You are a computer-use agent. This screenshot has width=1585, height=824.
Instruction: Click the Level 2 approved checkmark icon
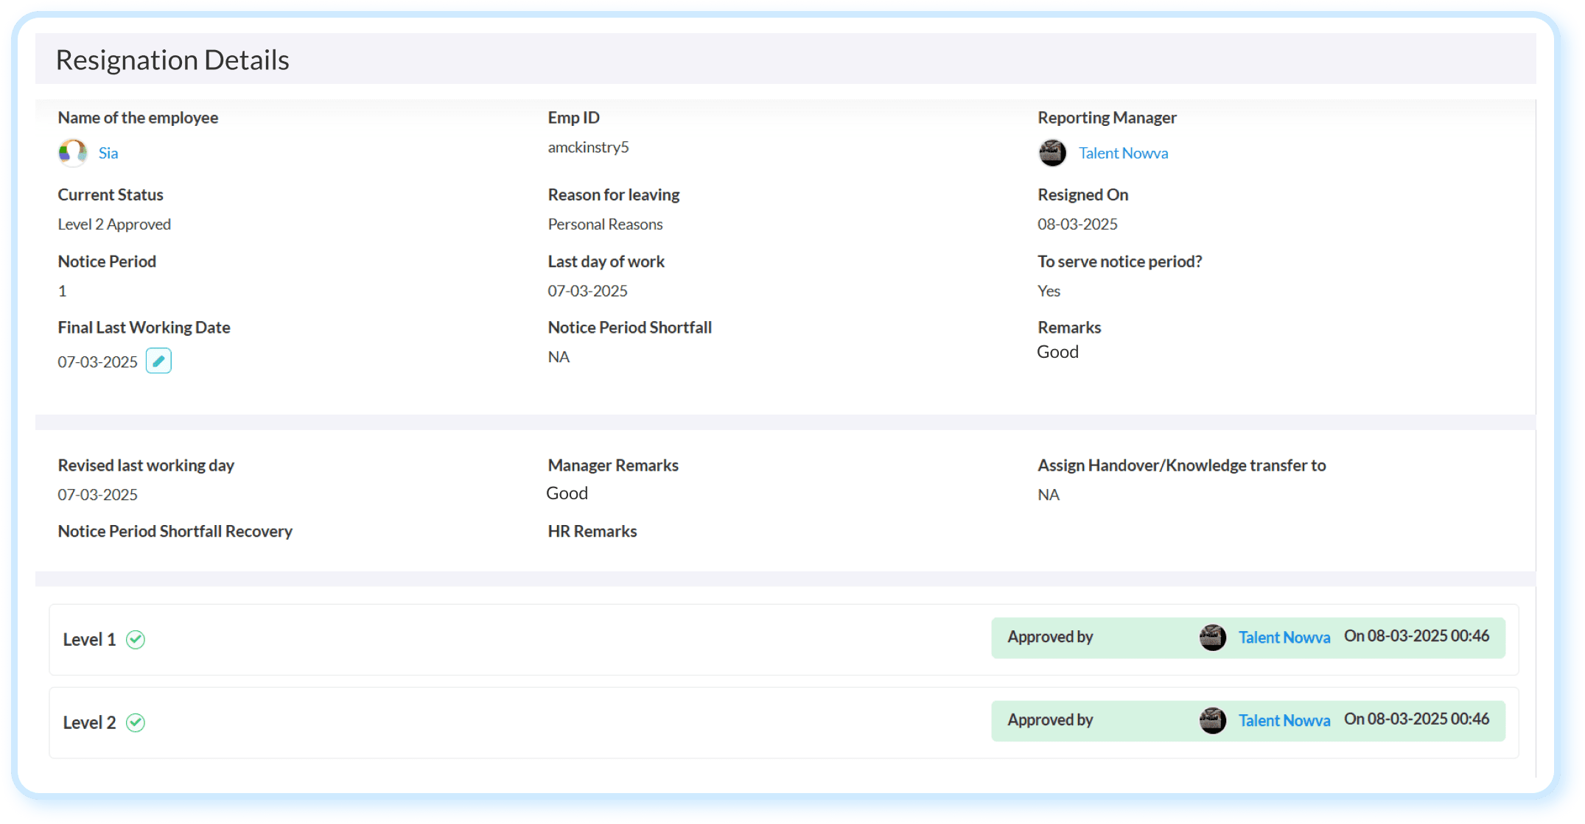[x=136, y=722]
